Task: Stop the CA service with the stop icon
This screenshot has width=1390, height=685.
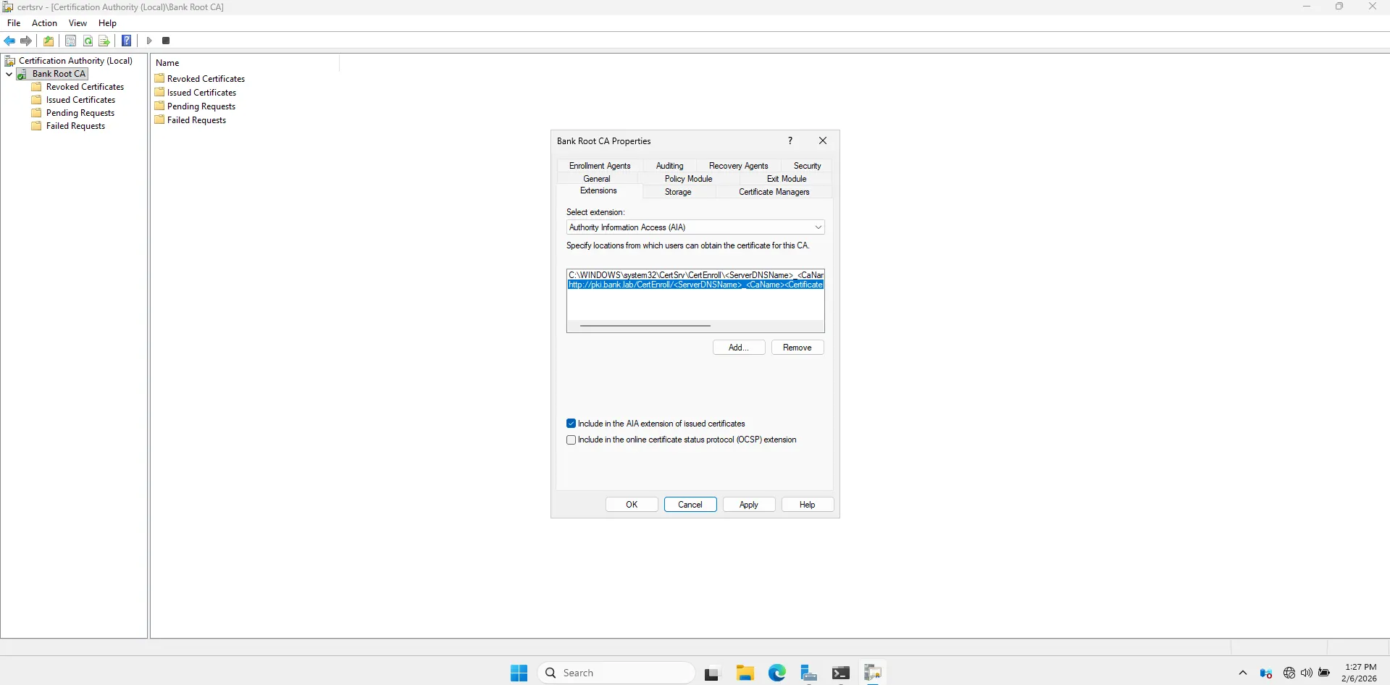Action: click(x=166, y=41)
